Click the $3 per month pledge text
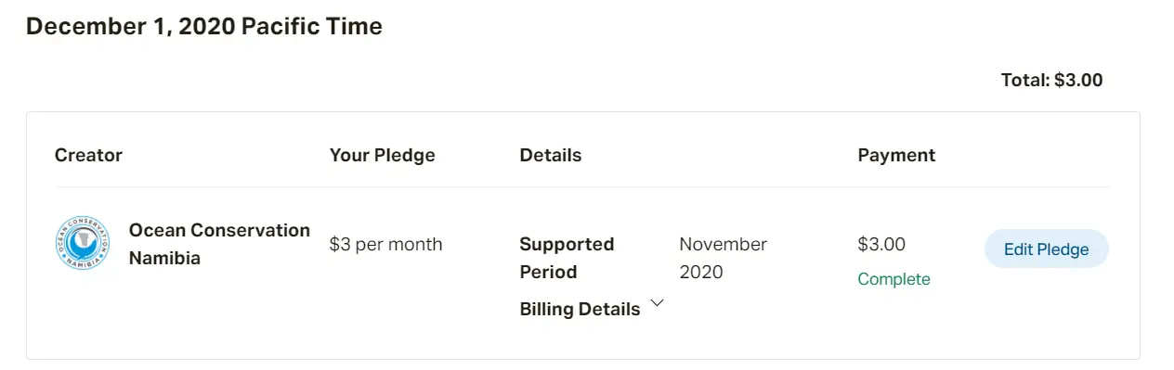The height and width of the screenshot is (370, 1174). pos(385,244)
